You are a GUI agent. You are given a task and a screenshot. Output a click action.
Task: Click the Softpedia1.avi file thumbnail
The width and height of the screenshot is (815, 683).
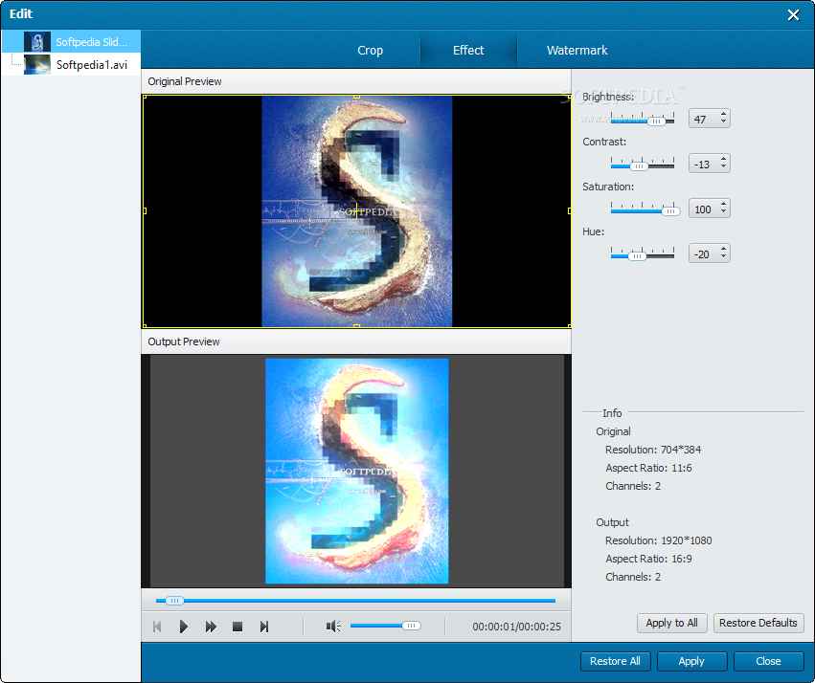[37, 64]
